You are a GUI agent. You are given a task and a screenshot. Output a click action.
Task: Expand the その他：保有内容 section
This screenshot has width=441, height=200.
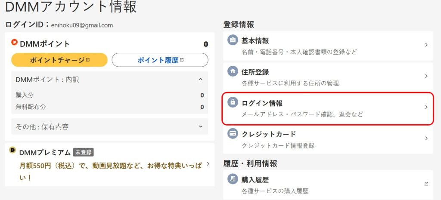(200, 126)
